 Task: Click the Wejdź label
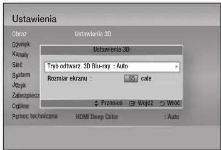[145, 103]
